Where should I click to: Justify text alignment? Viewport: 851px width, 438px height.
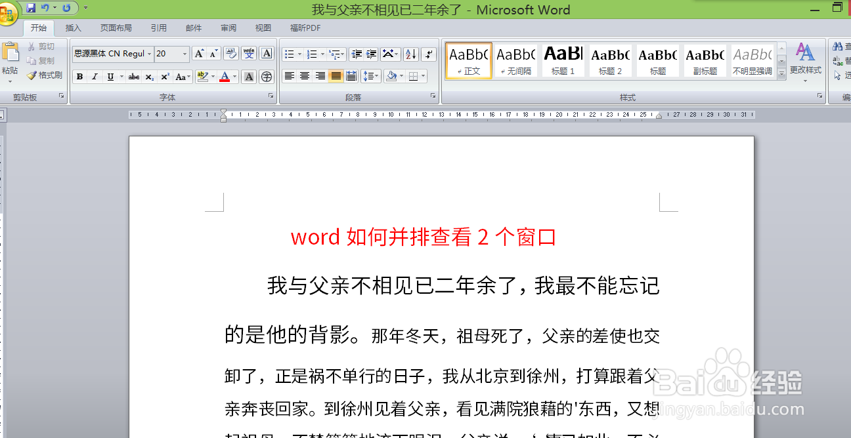point(336,77)
